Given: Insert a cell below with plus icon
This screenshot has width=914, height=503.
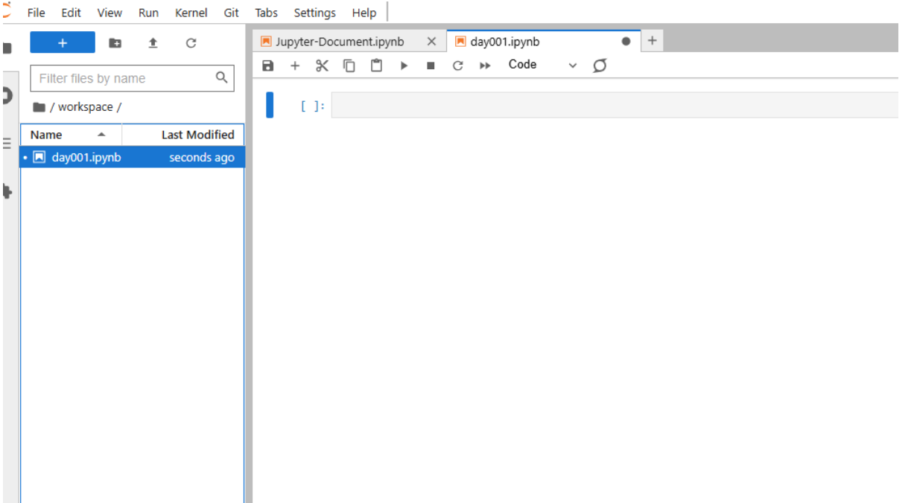Looking at the screenshot, I should pyautogui.click(x=295, y=65).
